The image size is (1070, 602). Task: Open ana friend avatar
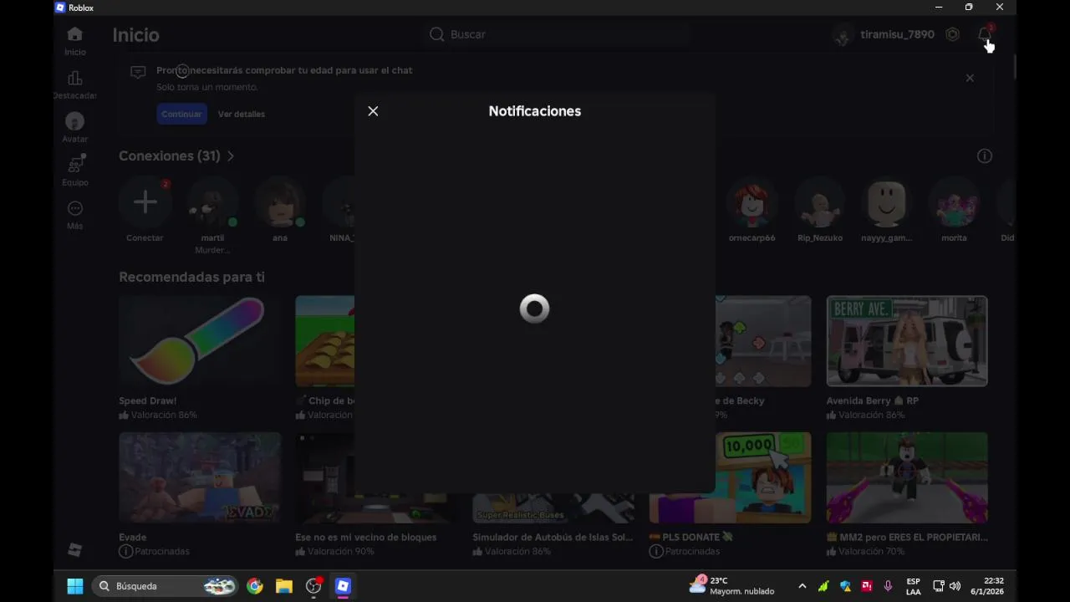[x=280, y=202]
